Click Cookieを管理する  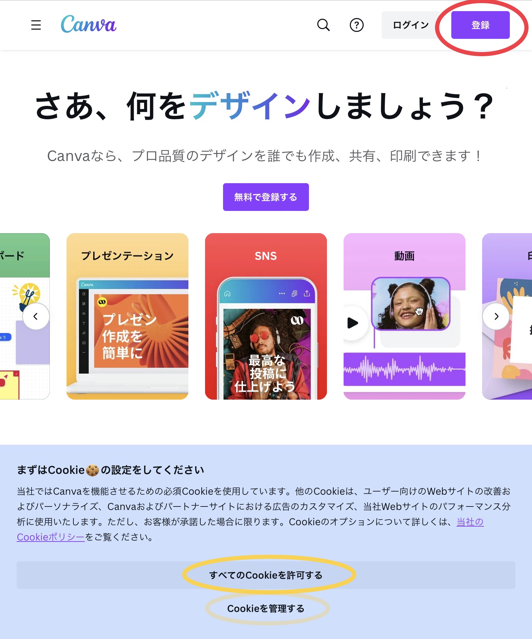click(266, 608)
